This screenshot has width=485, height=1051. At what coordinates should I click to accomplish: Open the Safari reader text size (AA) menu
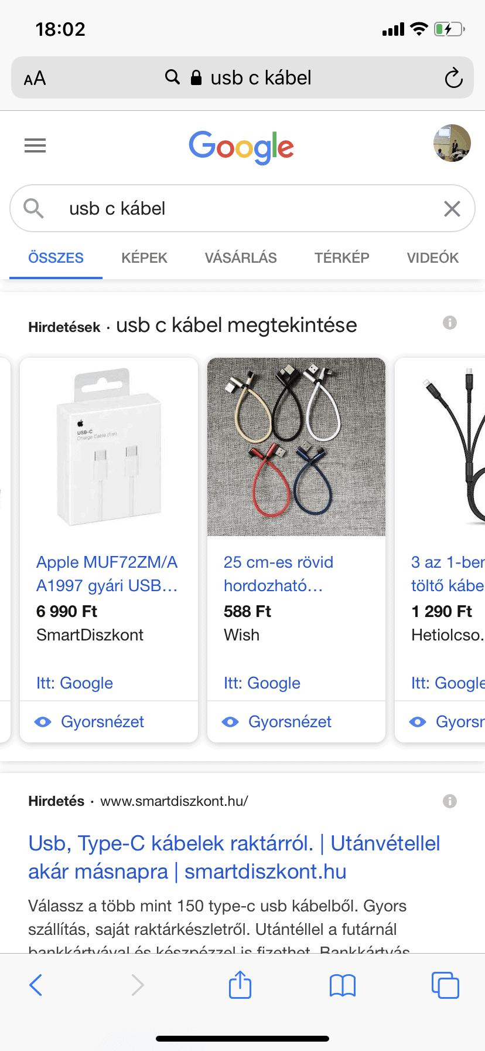(x=35, y=78)
